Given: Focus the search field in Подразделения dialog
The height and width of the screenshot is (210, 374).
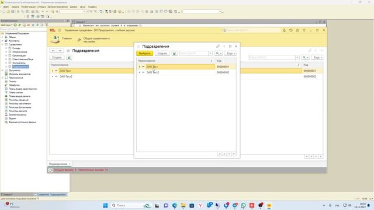Looking at the screenshot, I should click(x=193, y=53).
